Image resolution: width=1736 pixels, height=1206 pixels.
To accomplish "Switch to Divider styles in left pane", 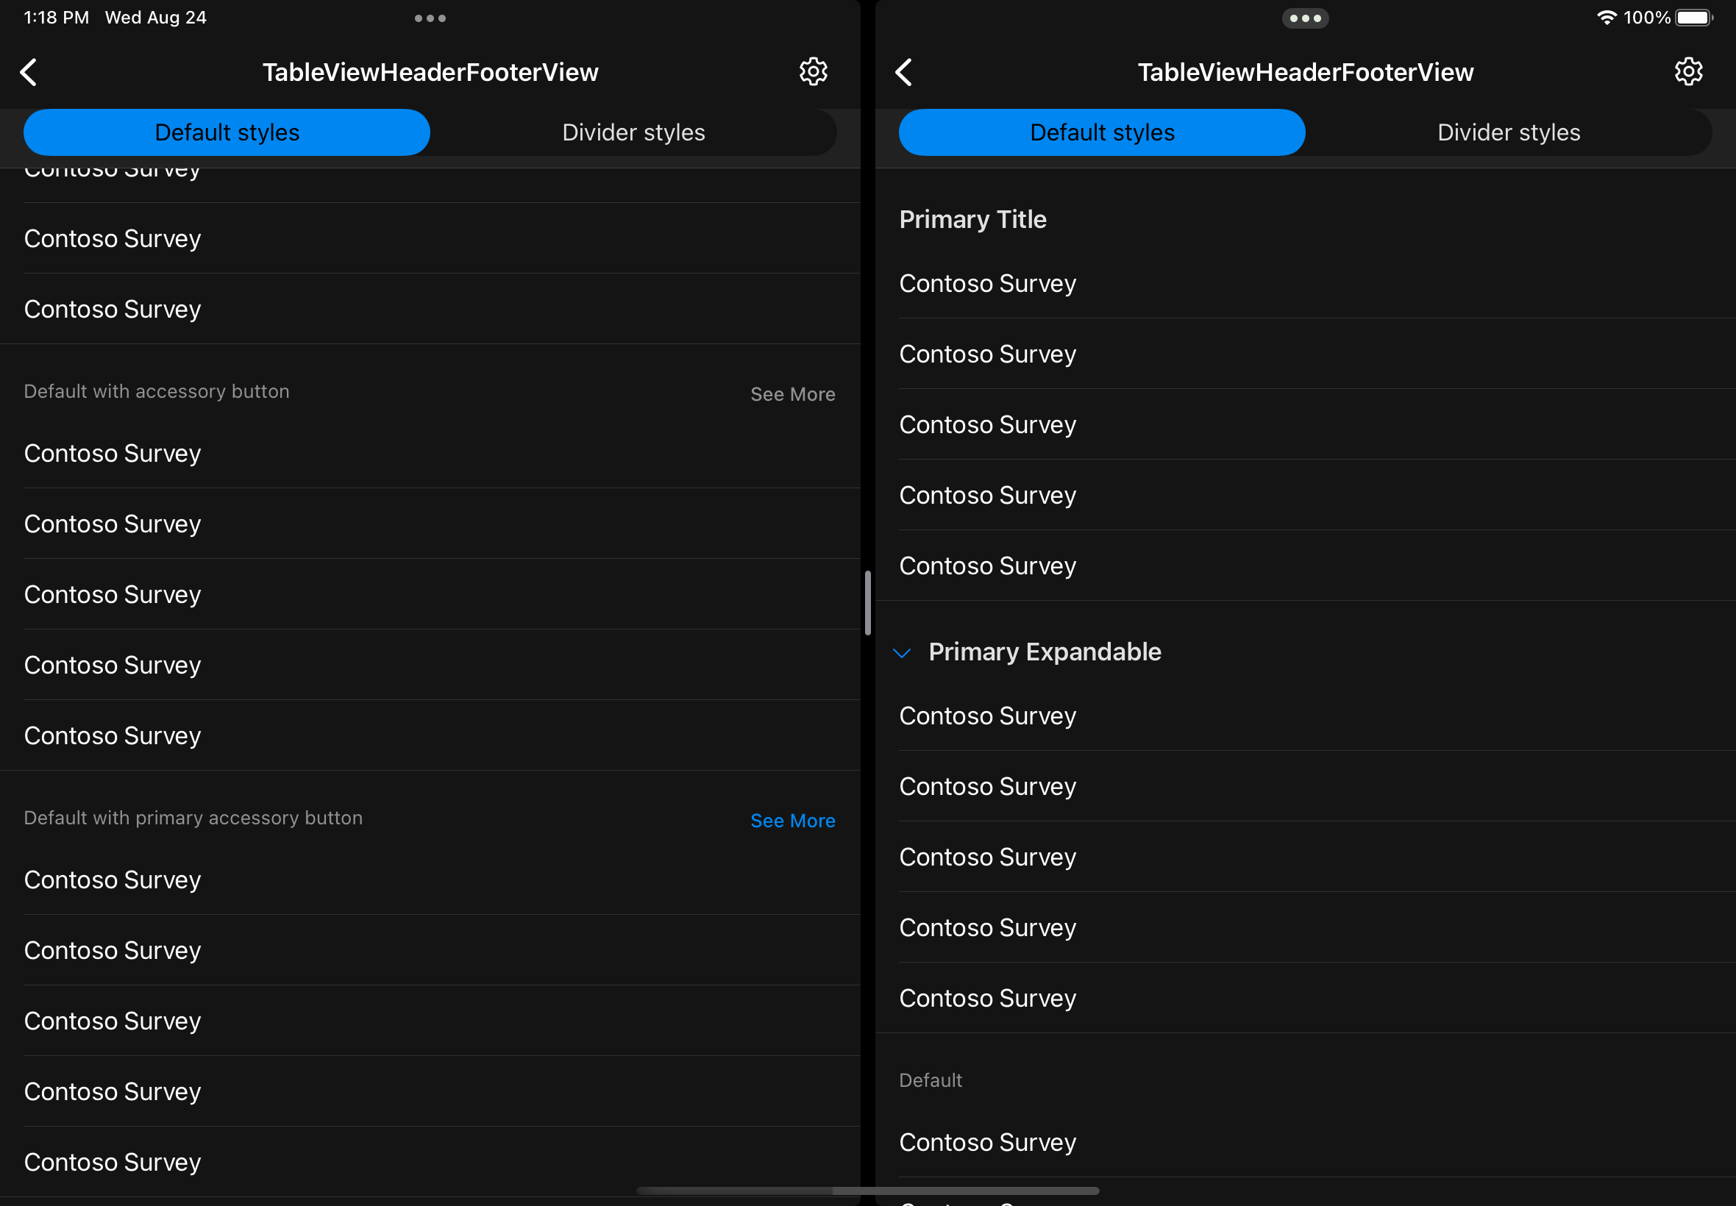I will pos(633,132).
